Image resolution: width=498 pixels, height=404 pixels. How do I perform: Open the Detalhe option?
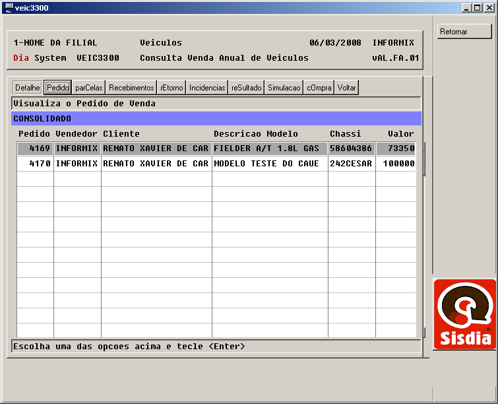(x=28, y=88)
